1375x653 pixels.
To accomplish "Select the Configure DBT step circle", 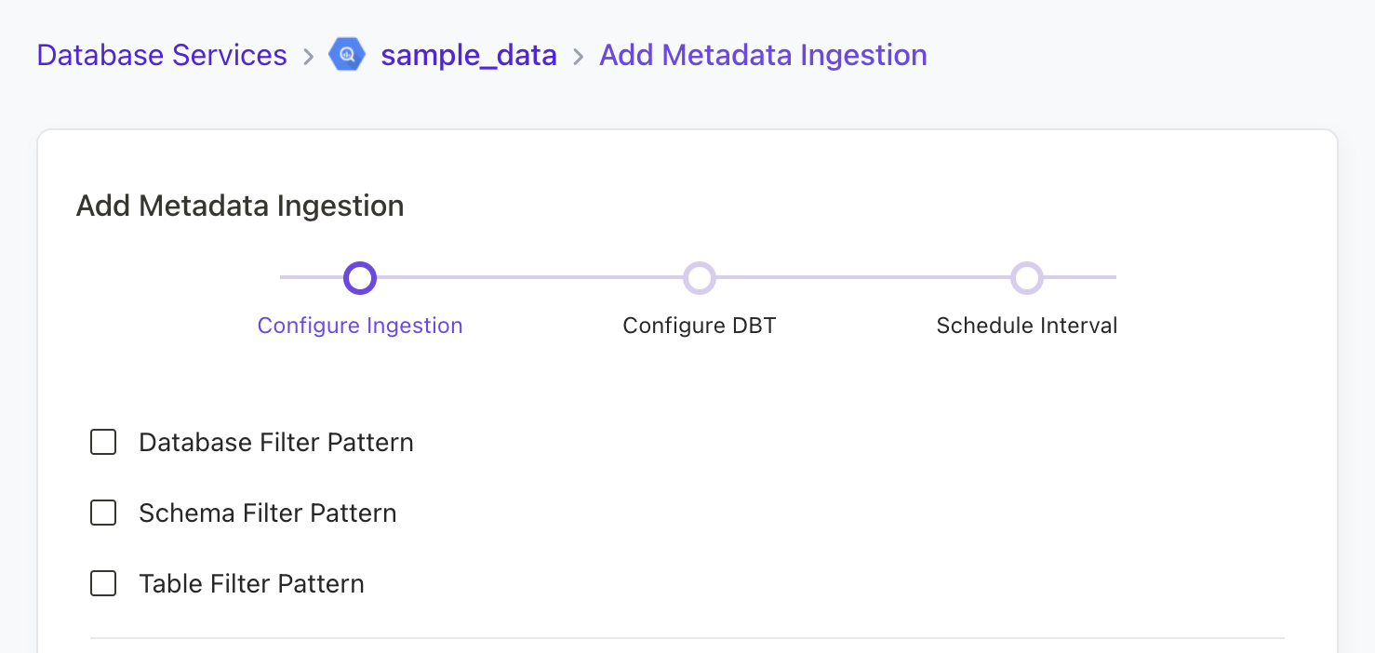I will coord(700,277).
